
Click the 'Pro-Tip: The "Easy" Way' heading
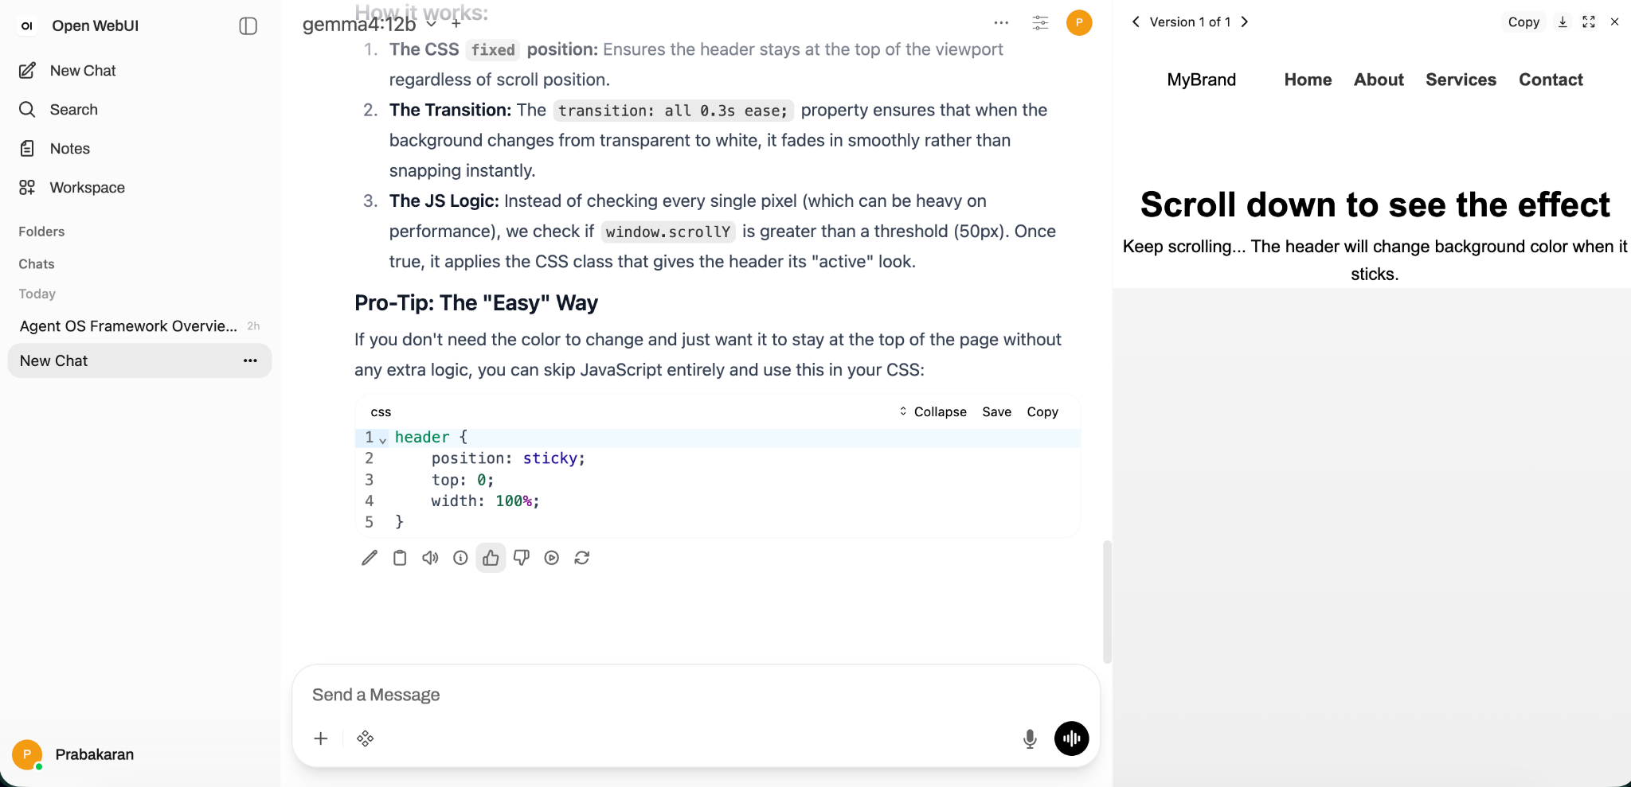pos(476,303)
